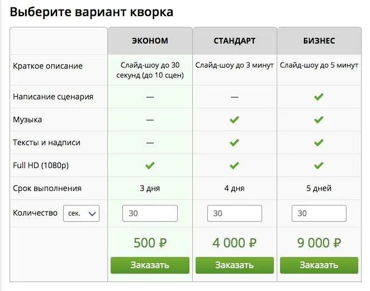Click the Стандарт checkmark in the Музыка row
Screen dimensions: 370x291
click(x=234, y=120)
